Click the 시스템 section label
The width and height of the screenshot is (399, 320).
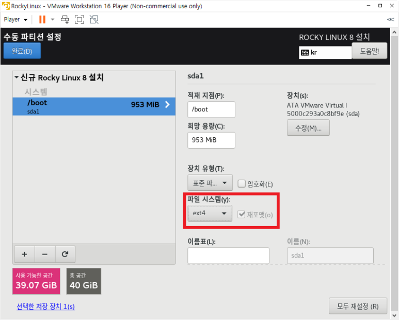tap(36, 91)
